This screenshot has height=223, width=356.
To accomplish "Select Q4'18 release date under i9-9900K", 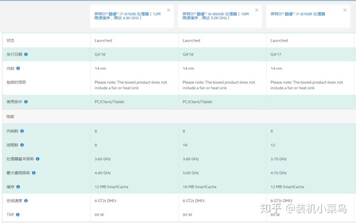I will [188, 54].
